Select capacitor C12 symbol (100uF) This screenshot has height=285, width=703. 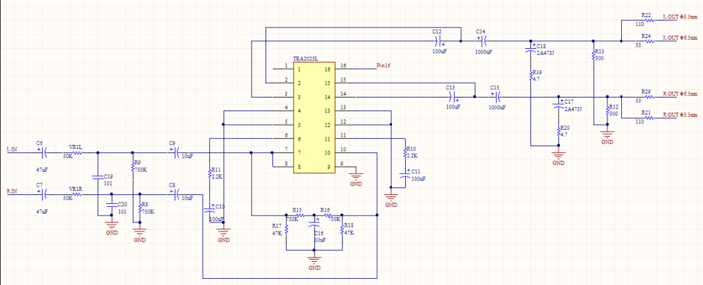[439, 41]
